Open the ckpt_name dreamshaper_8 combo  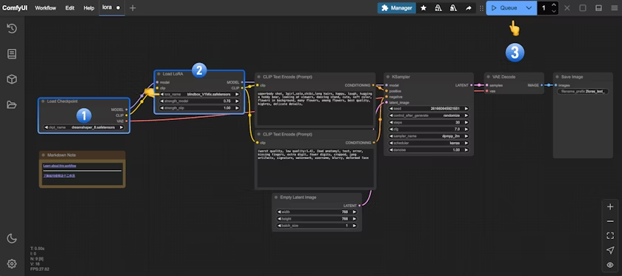click(x=84, y=128)
